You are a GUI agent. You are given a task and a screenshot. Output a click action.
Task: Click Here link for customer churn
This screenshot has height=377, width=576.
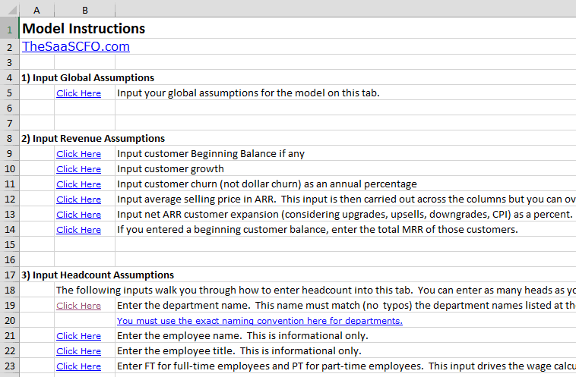[x=78, y=184]
